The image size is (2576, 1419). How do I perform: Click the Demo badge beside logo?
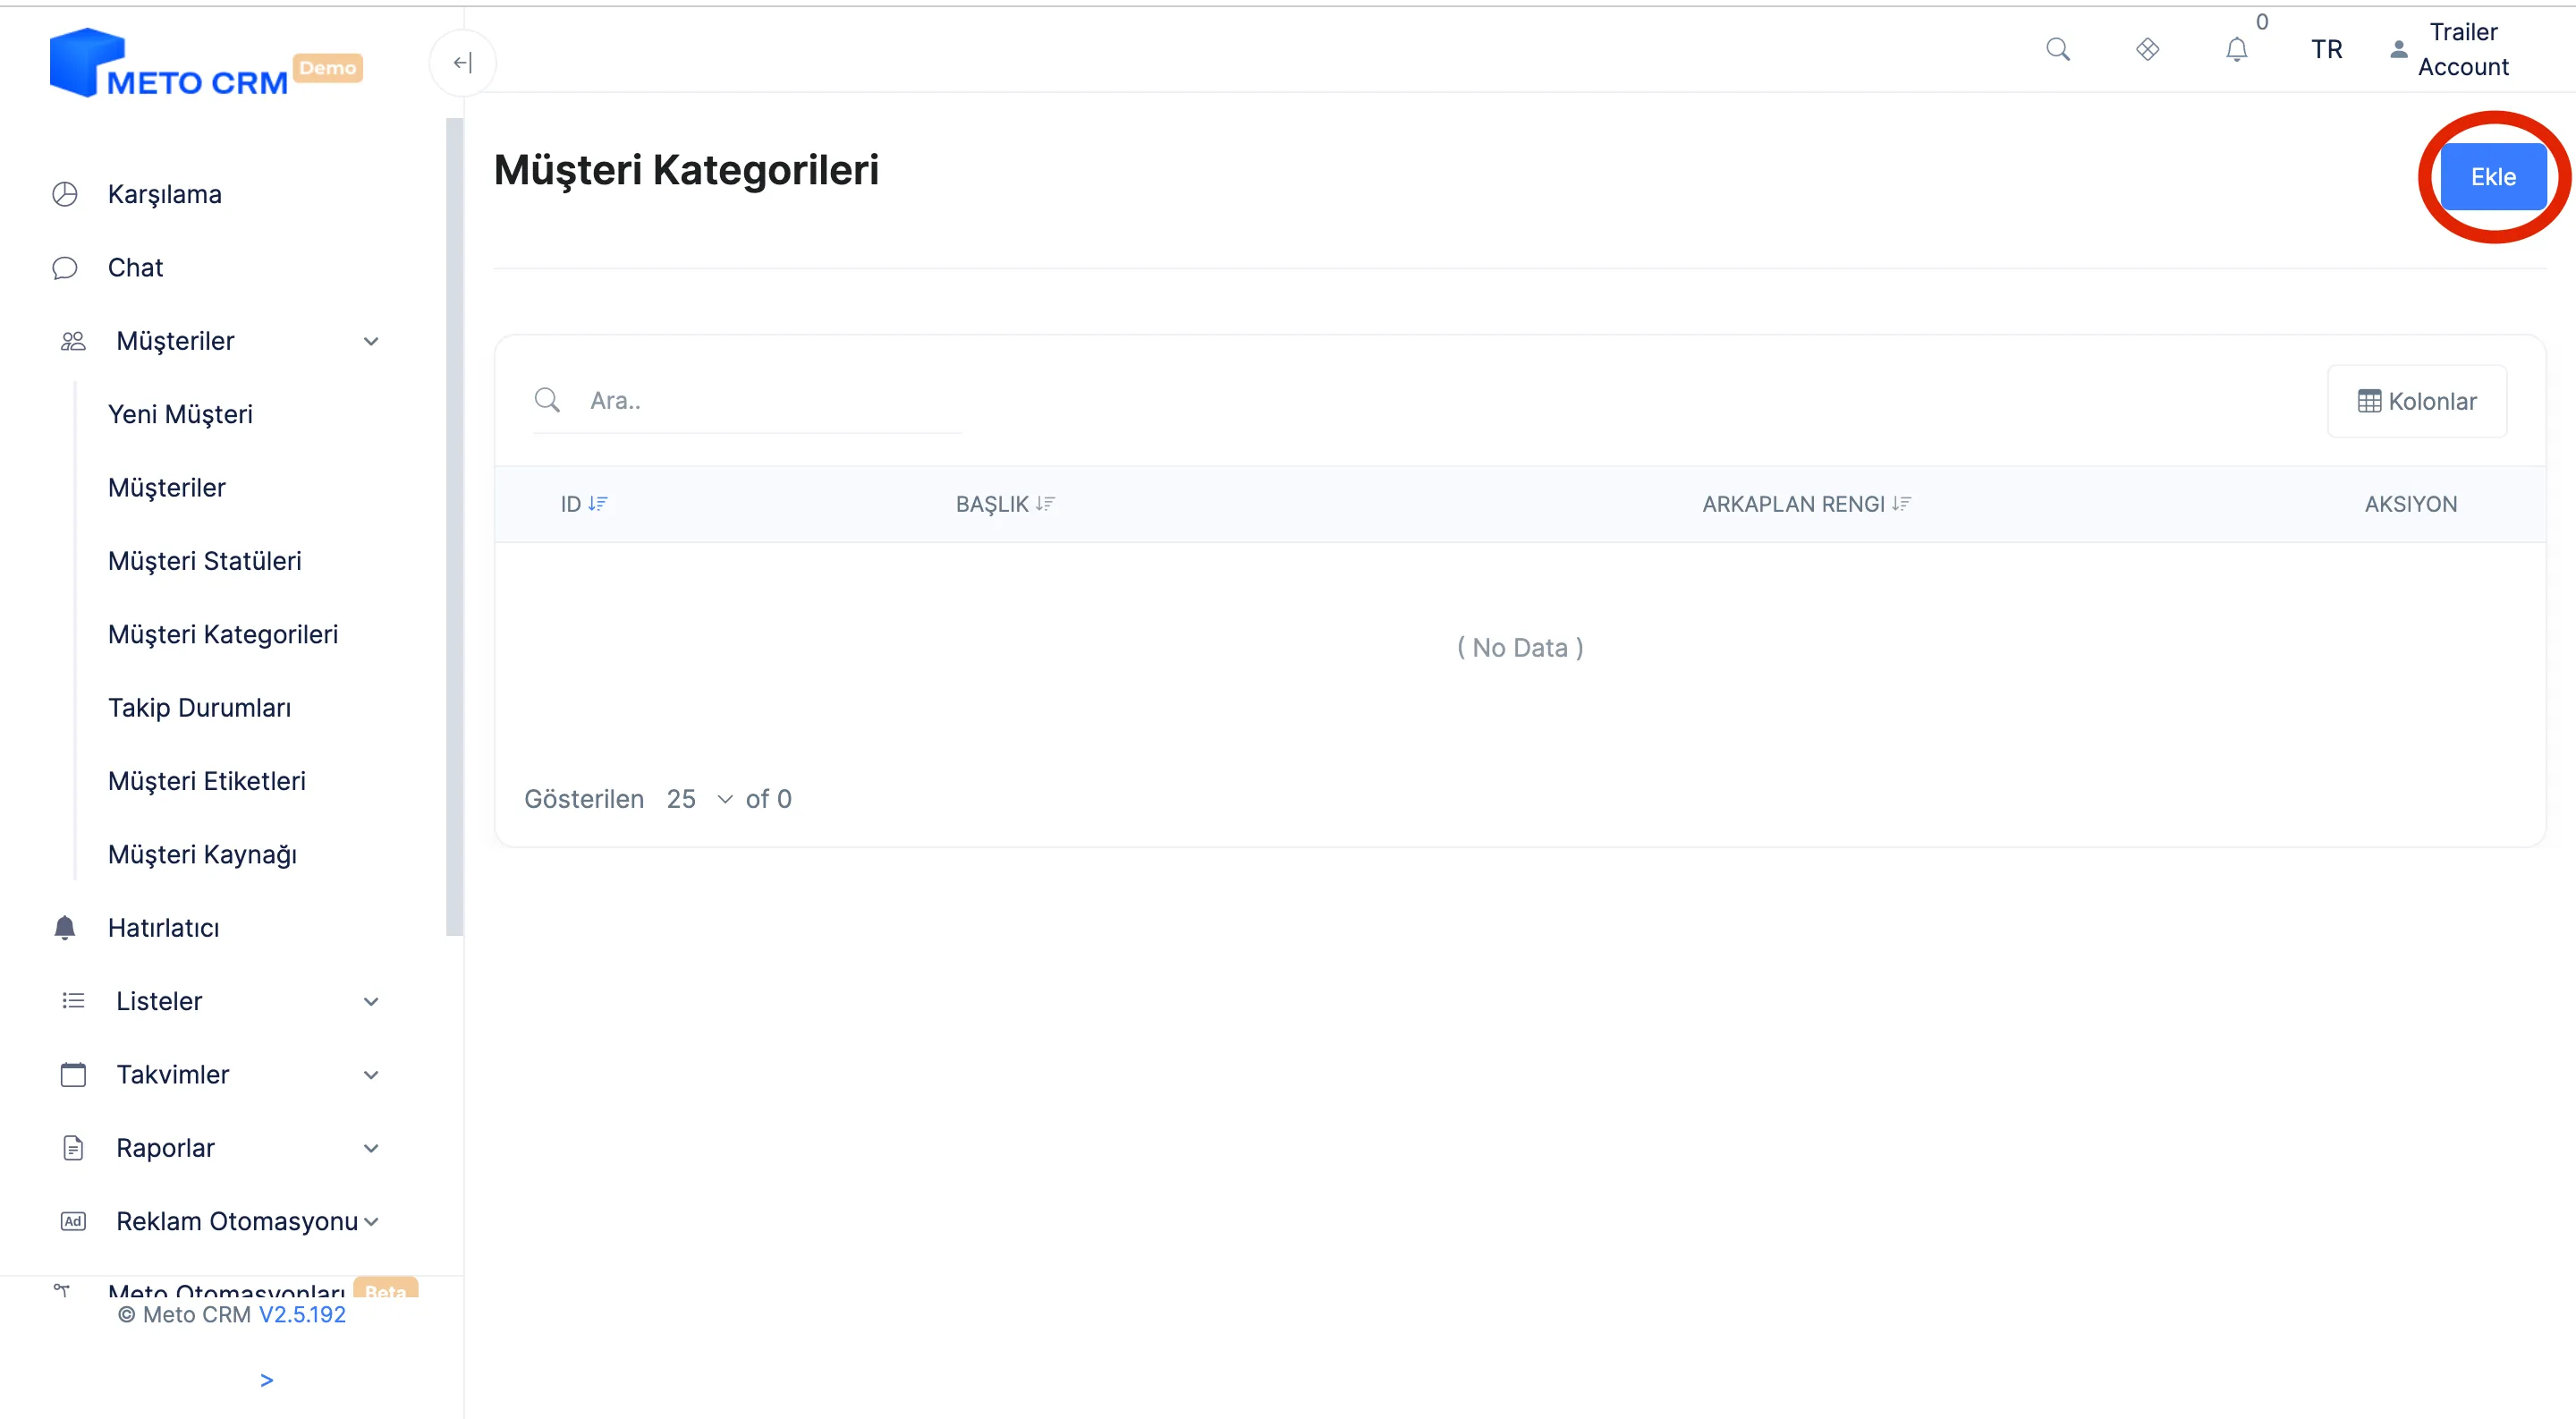(x=327, y=68)
